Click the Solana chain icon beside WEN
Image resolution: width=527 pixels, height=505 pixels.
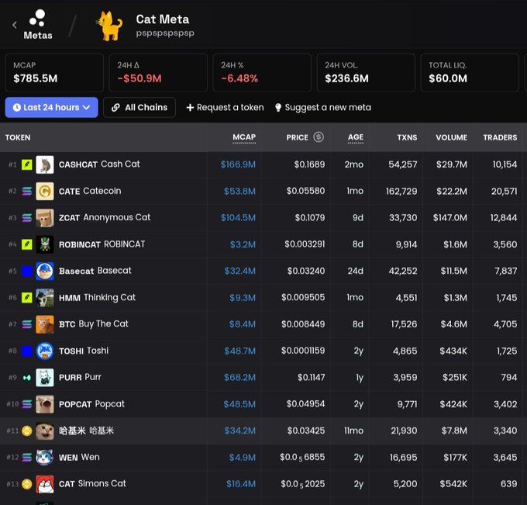pyautogui.click(x=27, y=457)
